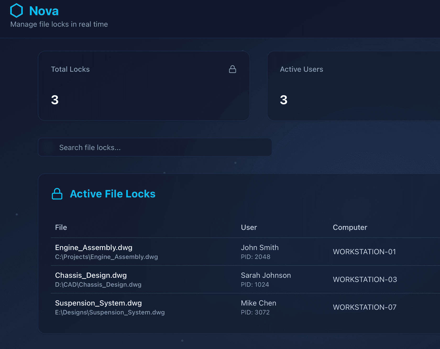Click Sarah Johnson's PID 1024 value

[255, 284]
